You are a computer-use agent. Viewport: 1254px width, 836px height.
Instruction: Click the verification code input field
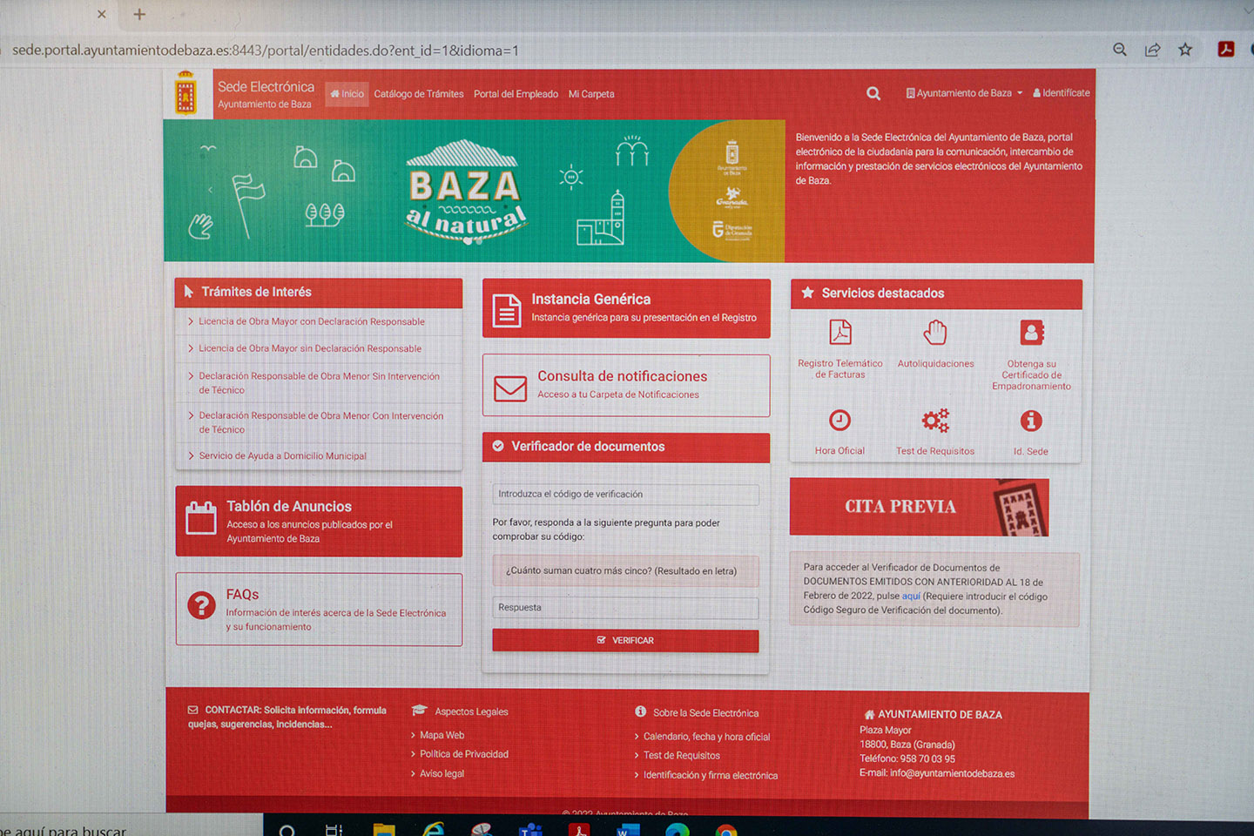pos(625,494)
